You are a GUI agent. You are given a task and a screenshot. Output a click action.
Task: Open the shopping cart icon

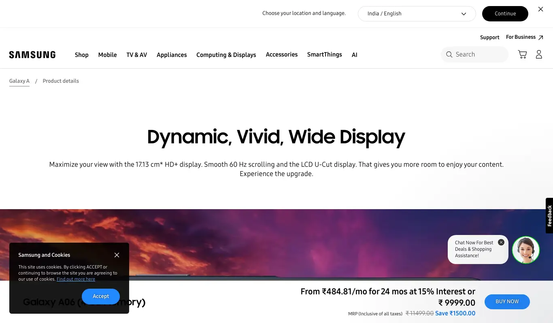click(522, 55)
